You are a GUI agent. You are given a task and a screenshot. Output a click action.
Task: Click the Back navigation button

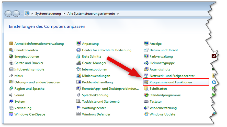pos(8,14)
